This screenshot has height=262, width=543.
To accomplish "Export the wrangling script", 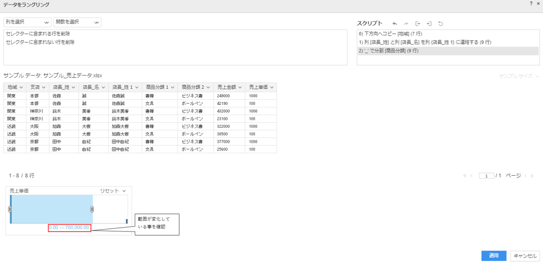I will [418, 23].
